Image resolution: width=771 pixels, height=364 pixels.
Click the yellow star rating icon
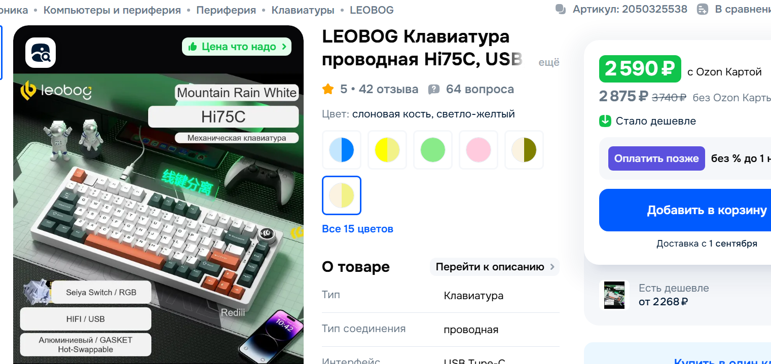tap(328, 90)
